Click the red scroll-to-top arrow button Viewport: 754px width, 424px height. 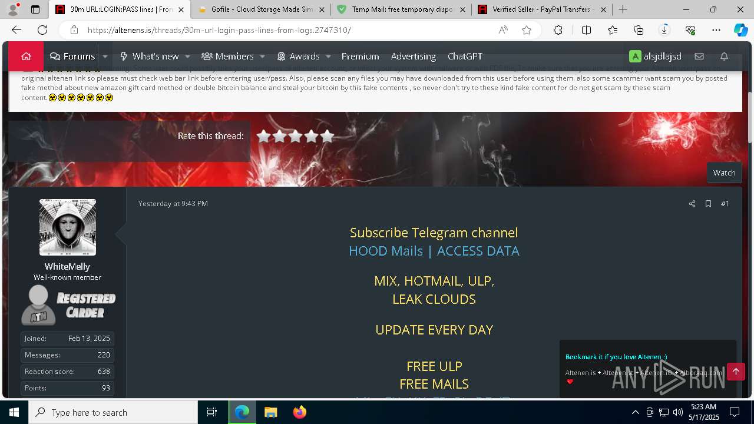coord(736,372)
